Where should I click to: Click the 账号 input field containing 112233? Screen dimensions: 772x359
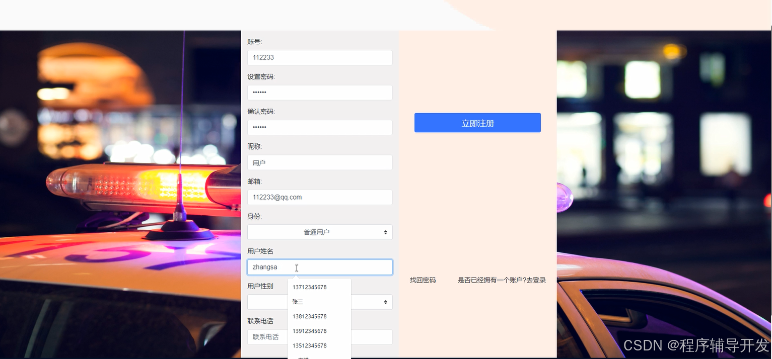tap(320, 57)
